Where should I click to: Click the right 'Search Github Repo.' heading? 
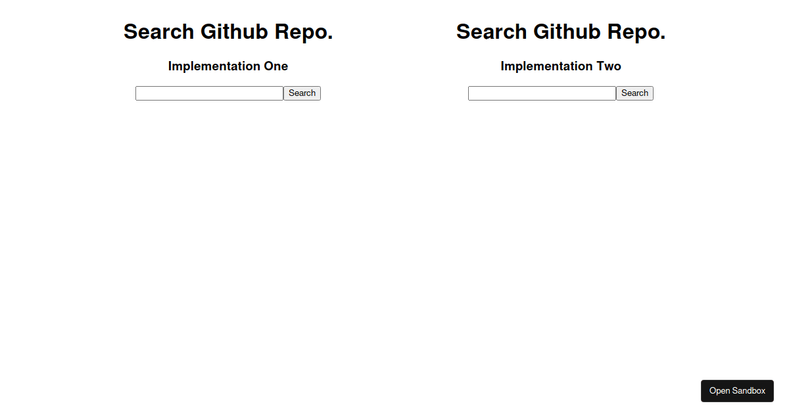(x=561, y=32)
